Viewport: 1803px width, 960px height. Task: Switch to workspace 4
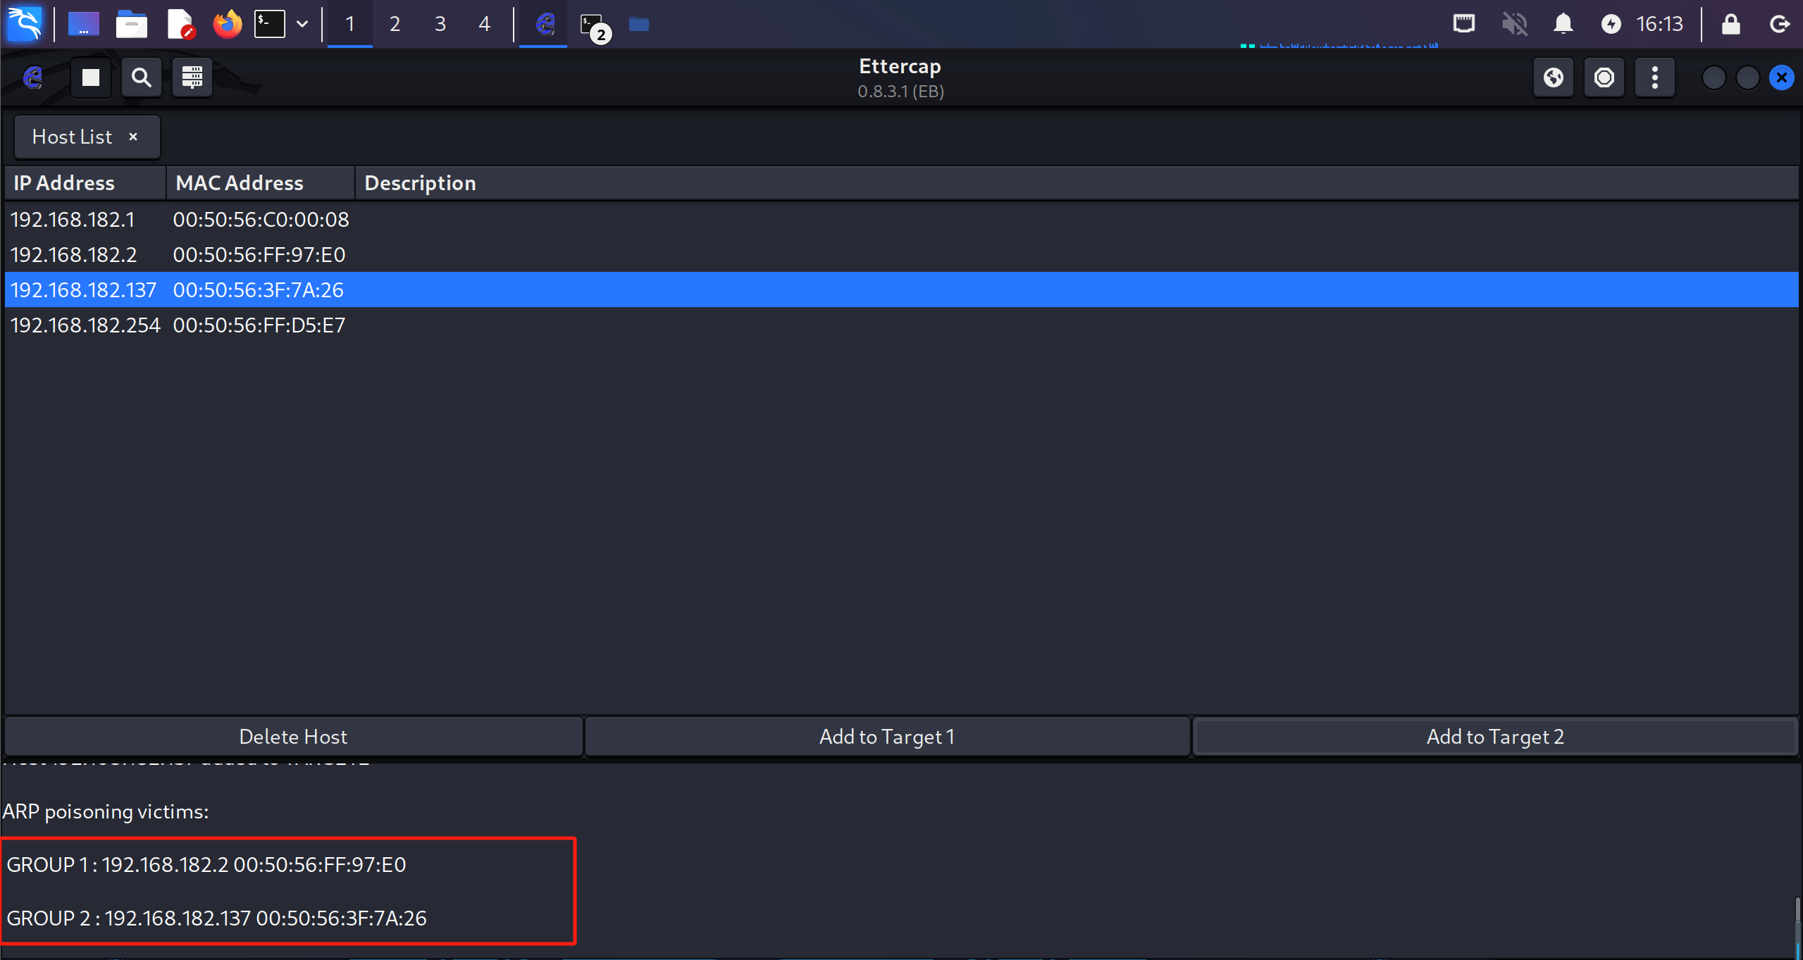coord(484,24)
